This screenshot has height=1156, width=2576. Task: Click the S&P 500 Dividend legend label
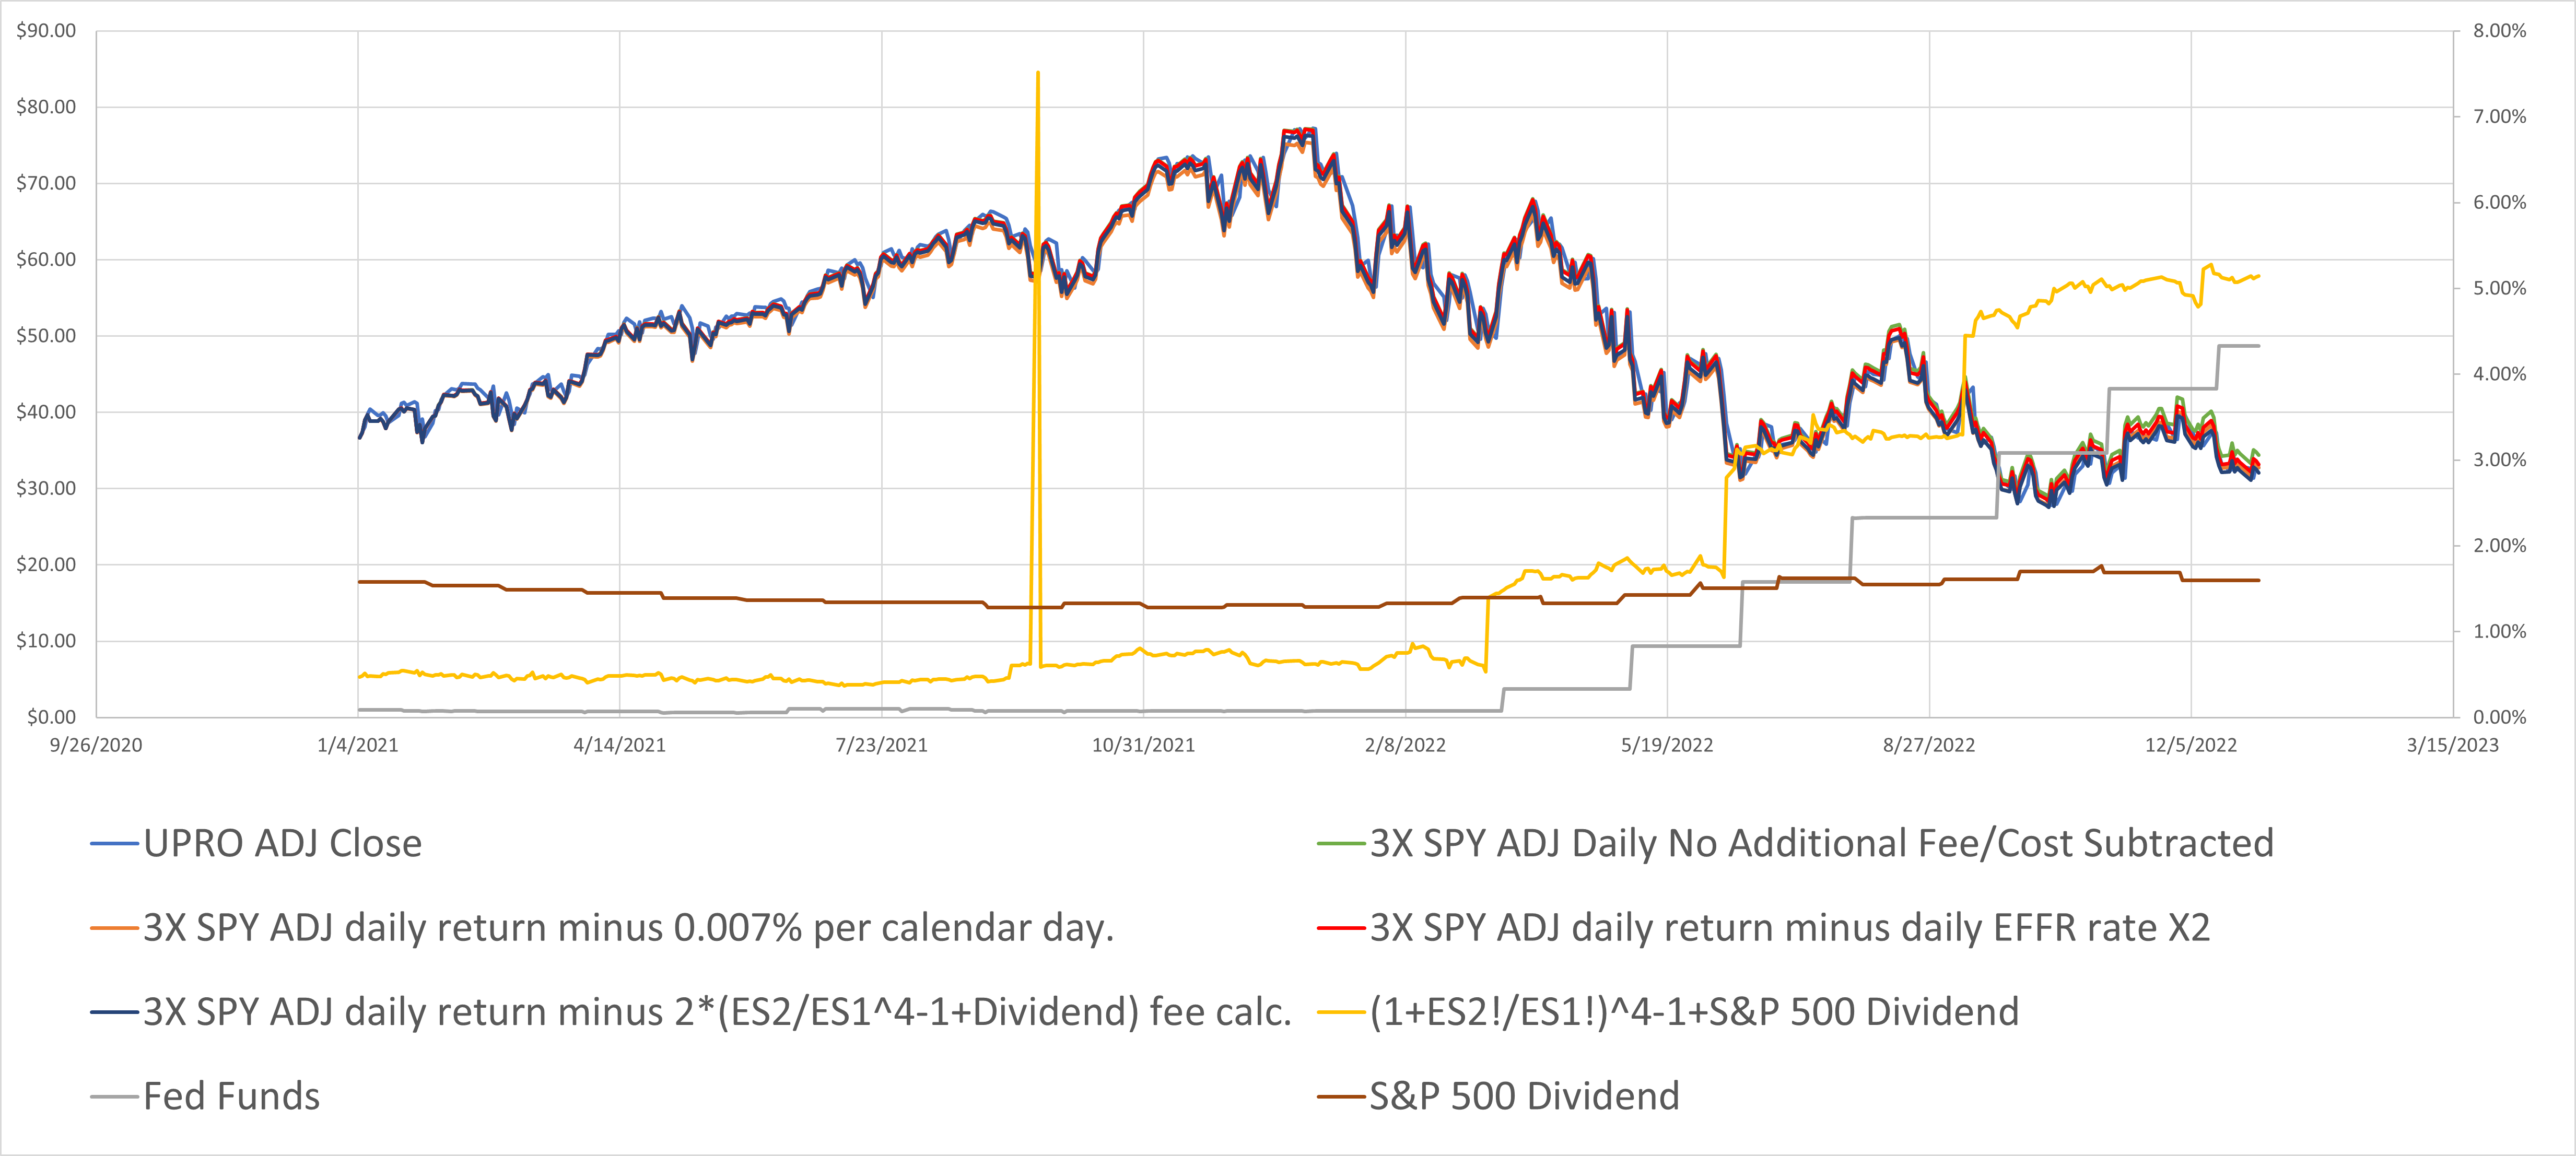[x=1523, y=1097]
